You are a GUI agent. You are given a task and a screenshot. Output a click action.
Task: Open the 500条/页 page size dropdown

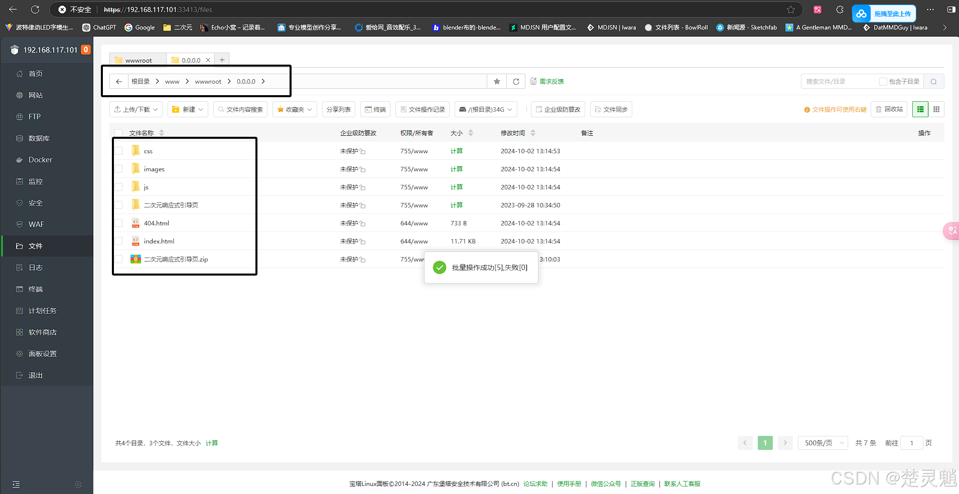[823, 443]
